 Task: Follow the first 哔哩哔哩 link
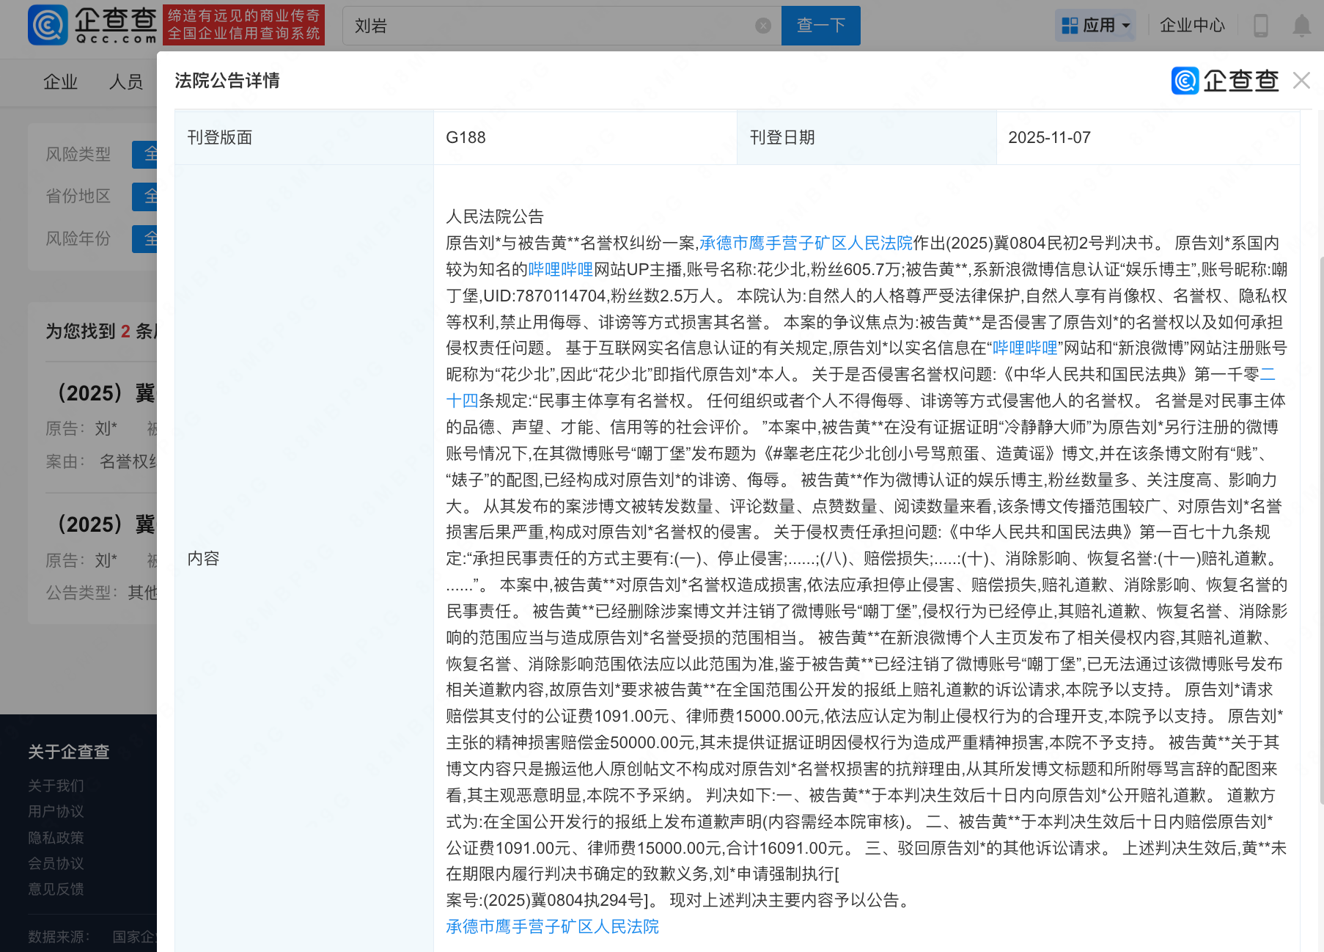560,269
